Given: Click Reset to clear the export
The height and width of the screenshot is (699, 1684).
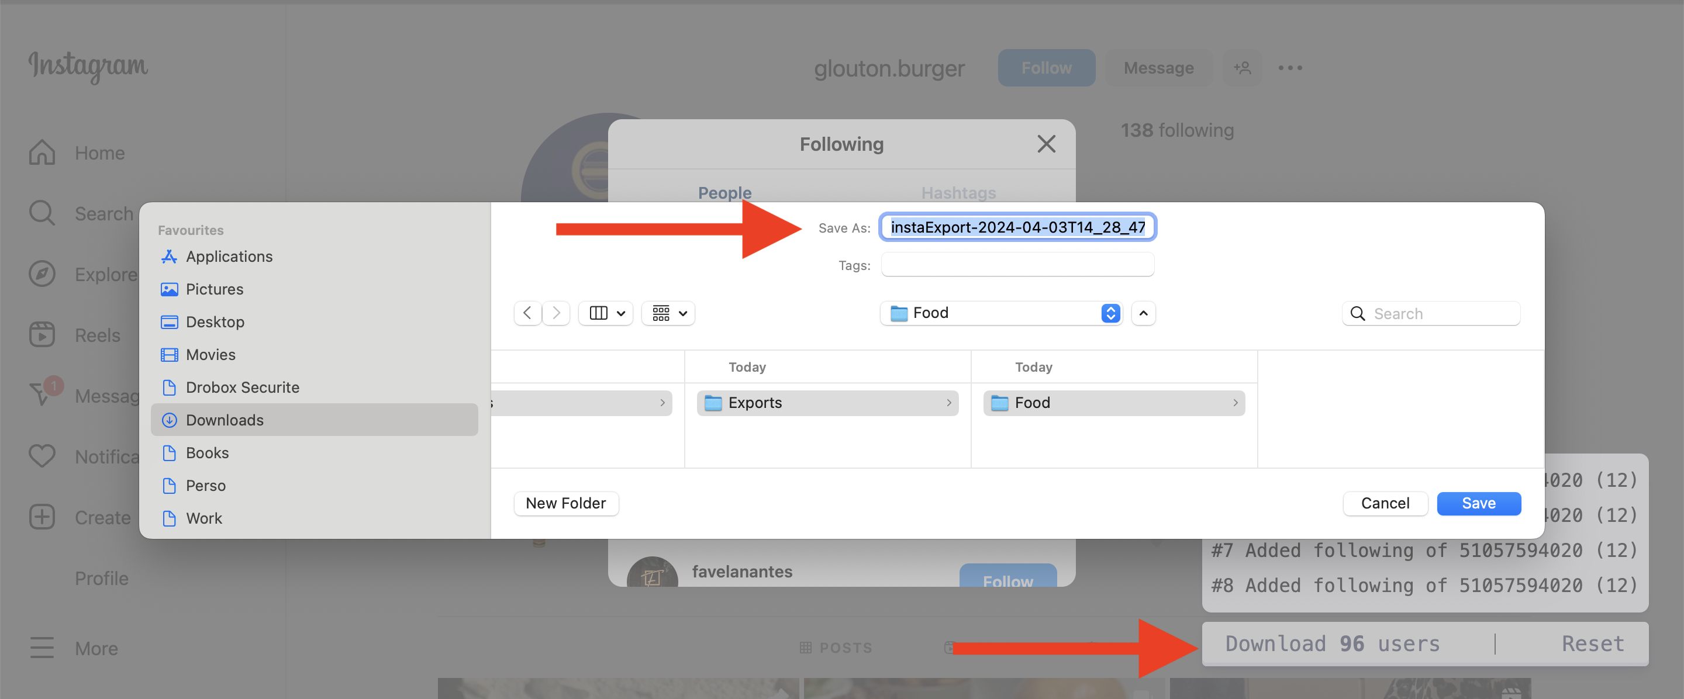Looking at the screenshot, I should [1593, 643].
